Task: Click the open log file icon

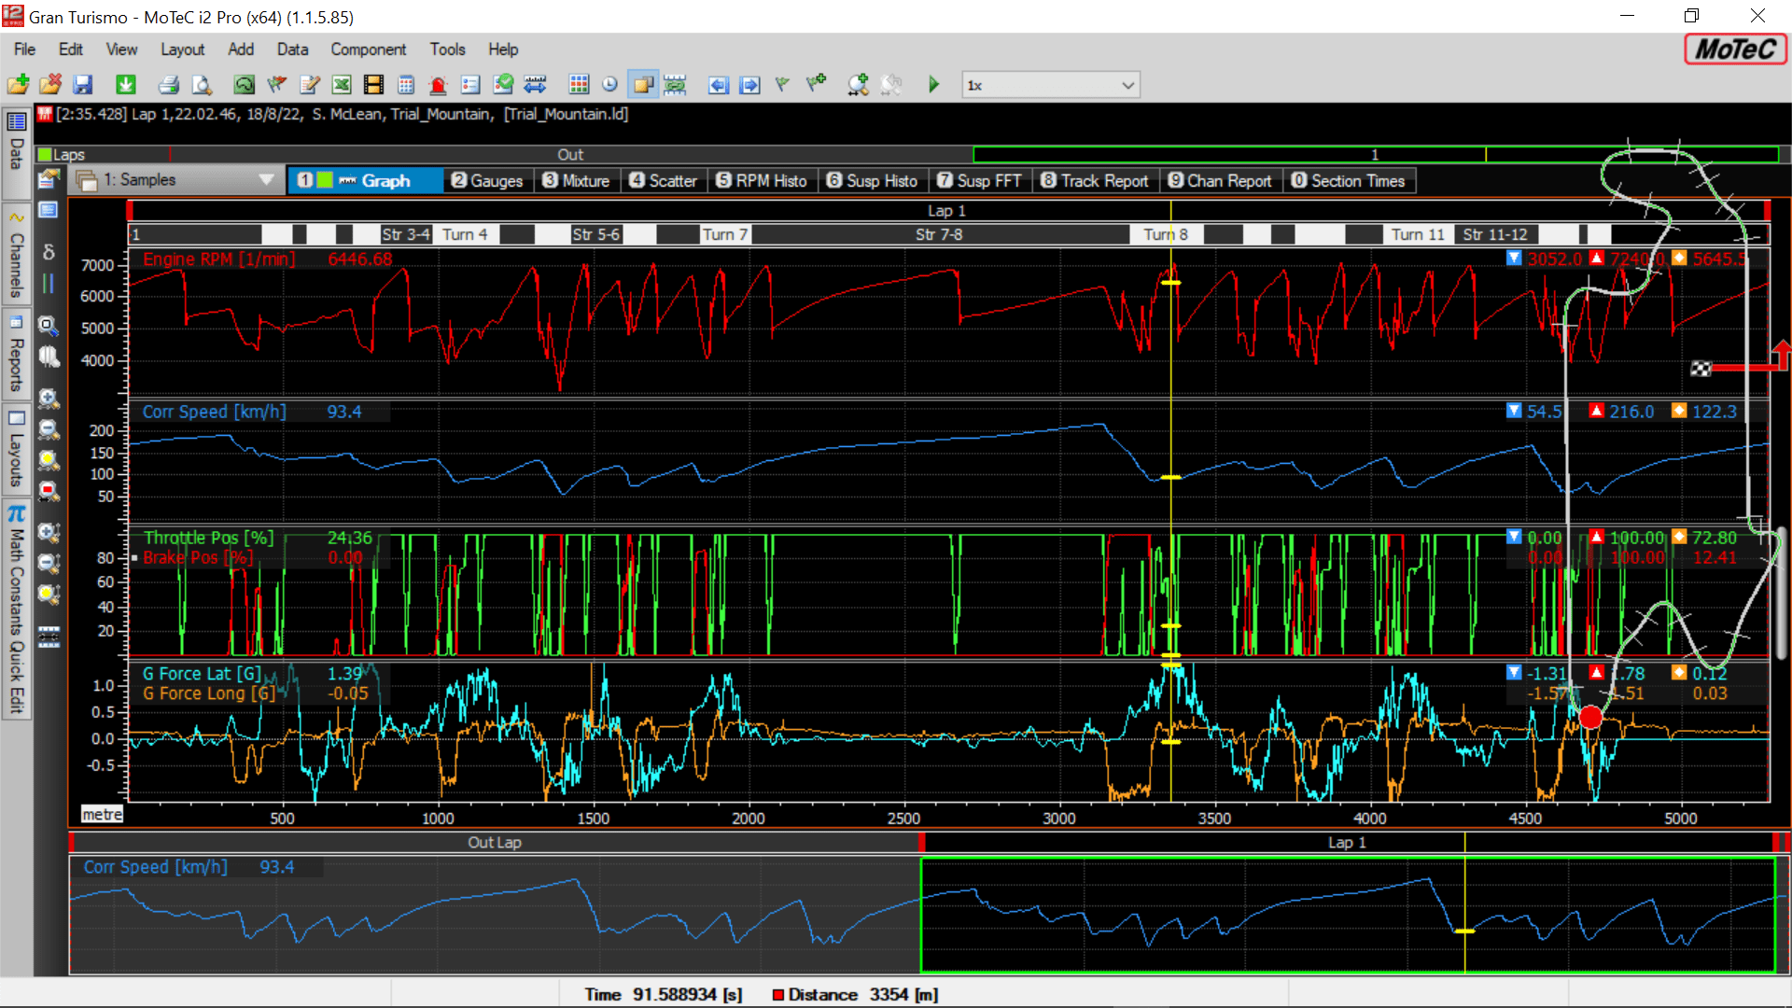Action: point(18,85)
